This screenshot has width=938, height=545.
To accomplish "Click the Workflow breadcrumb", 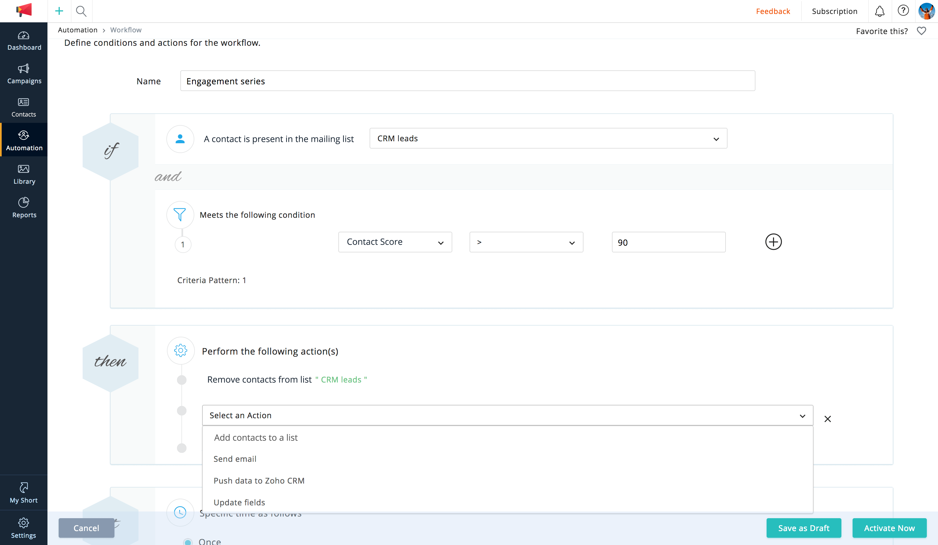I will (126, 30).
